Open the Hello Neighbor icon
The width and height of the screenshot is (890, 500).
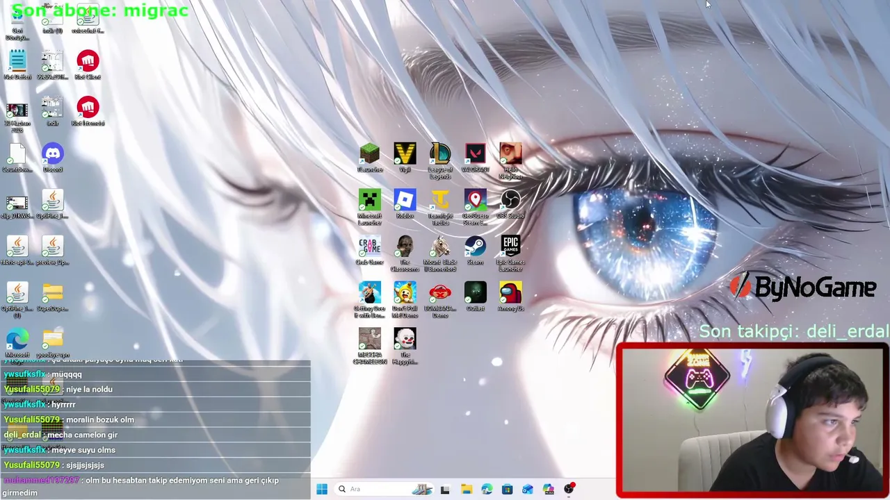tap(510, 153)
